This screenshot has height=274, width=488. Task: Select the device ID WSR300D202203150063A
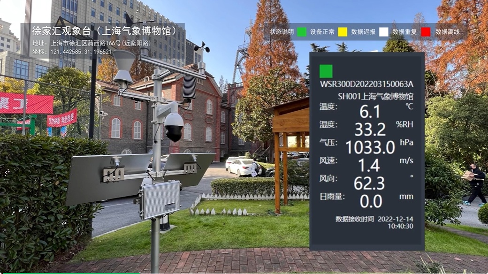[x=366, y=84]
